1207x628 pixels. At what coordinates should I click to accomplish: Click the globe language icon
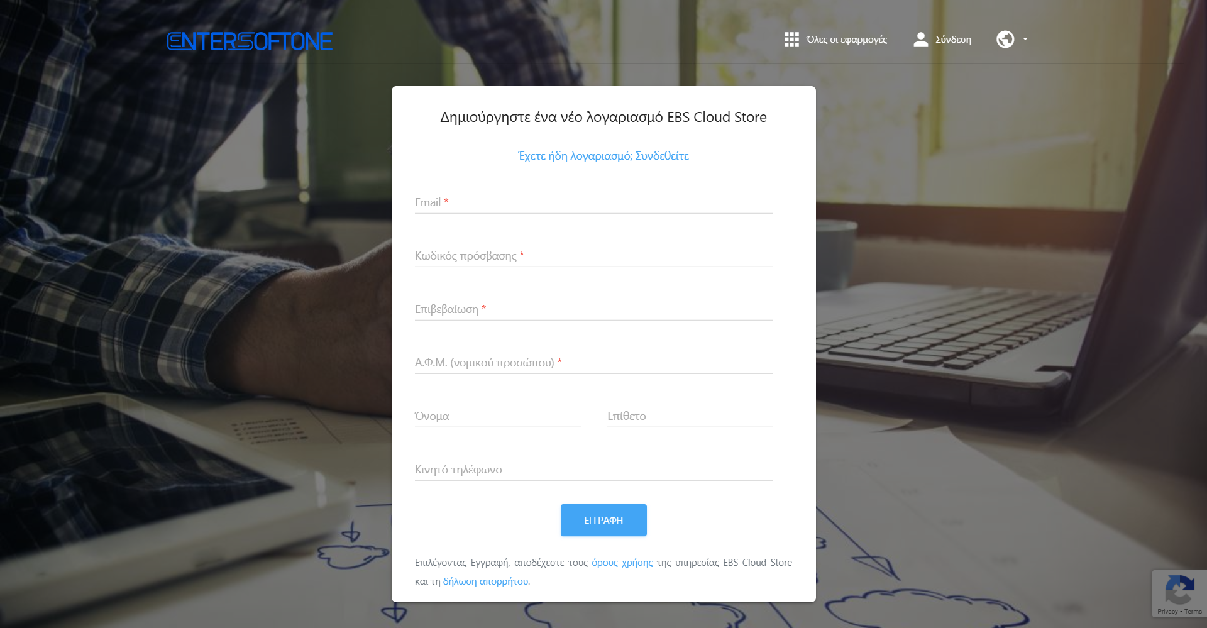(x=1005, y=40)
